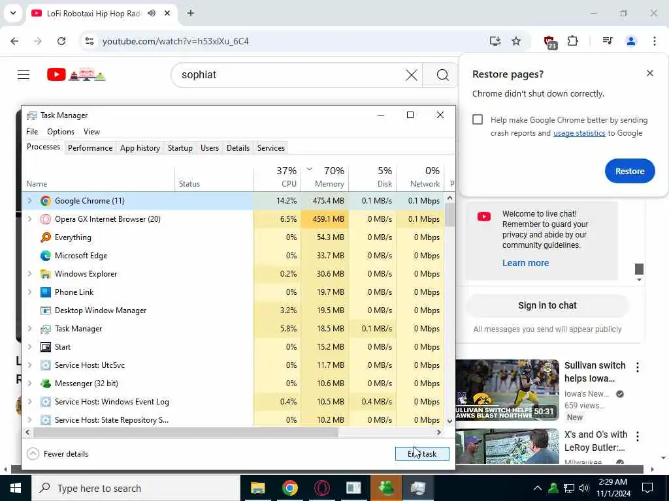Open the notification center icon
669x501 pixels.
(647, 488)
